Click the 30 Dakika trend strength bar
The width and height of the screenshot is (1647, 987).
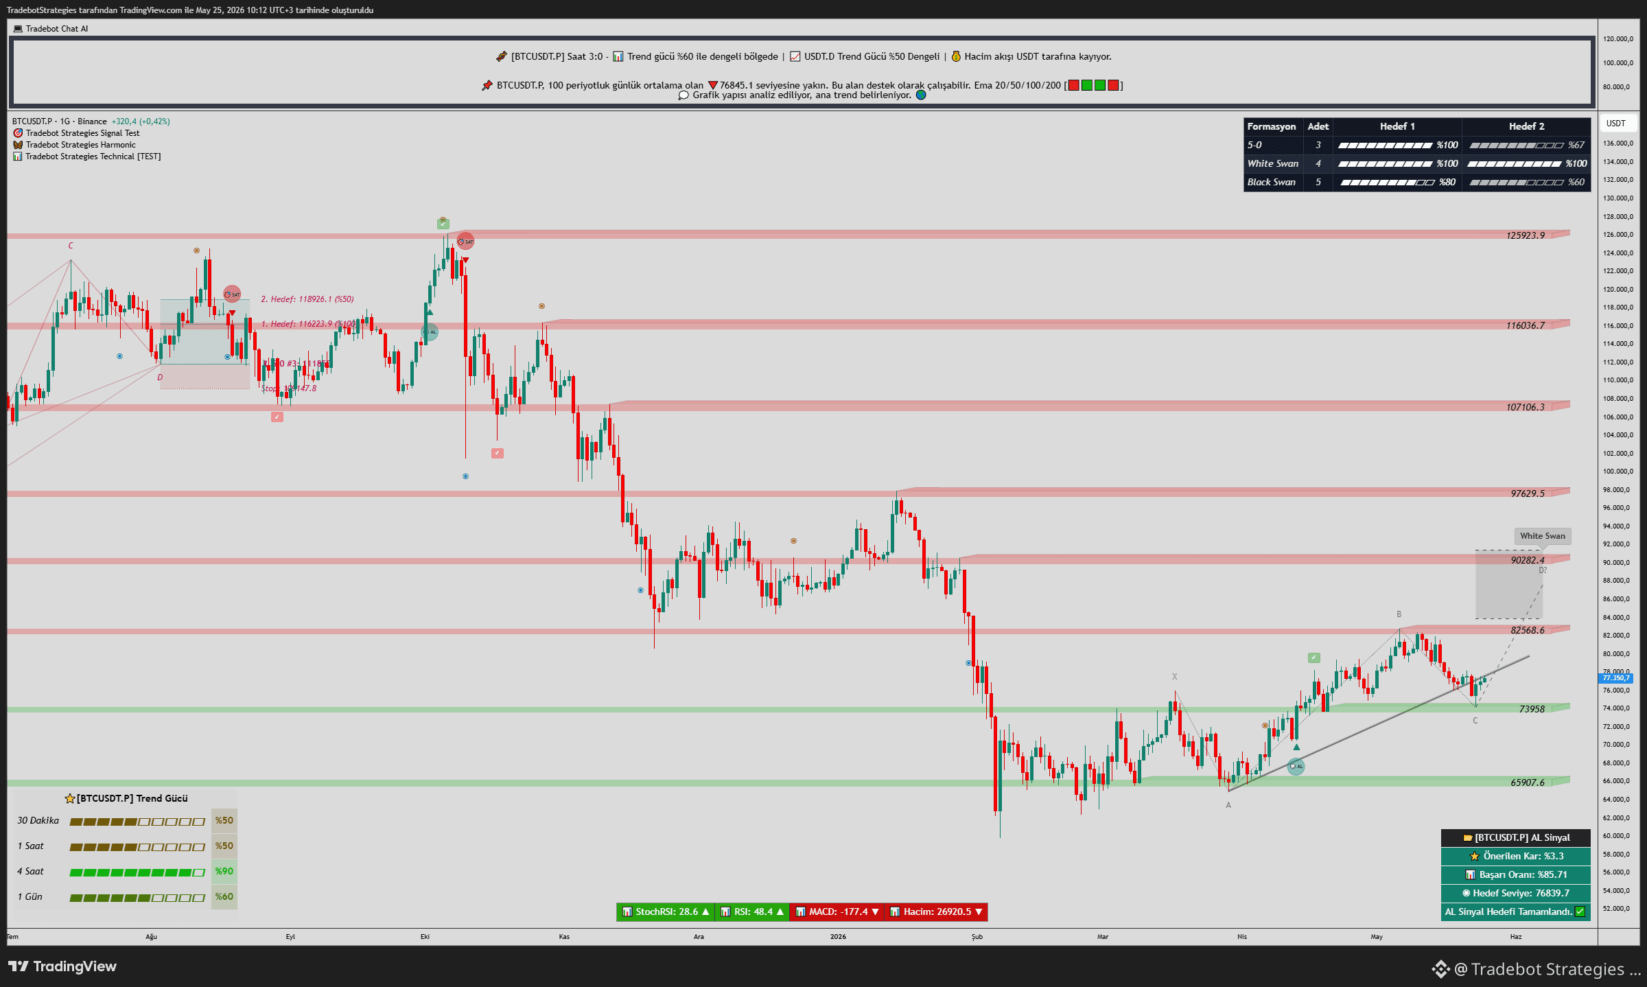click(x=137, y=822)
